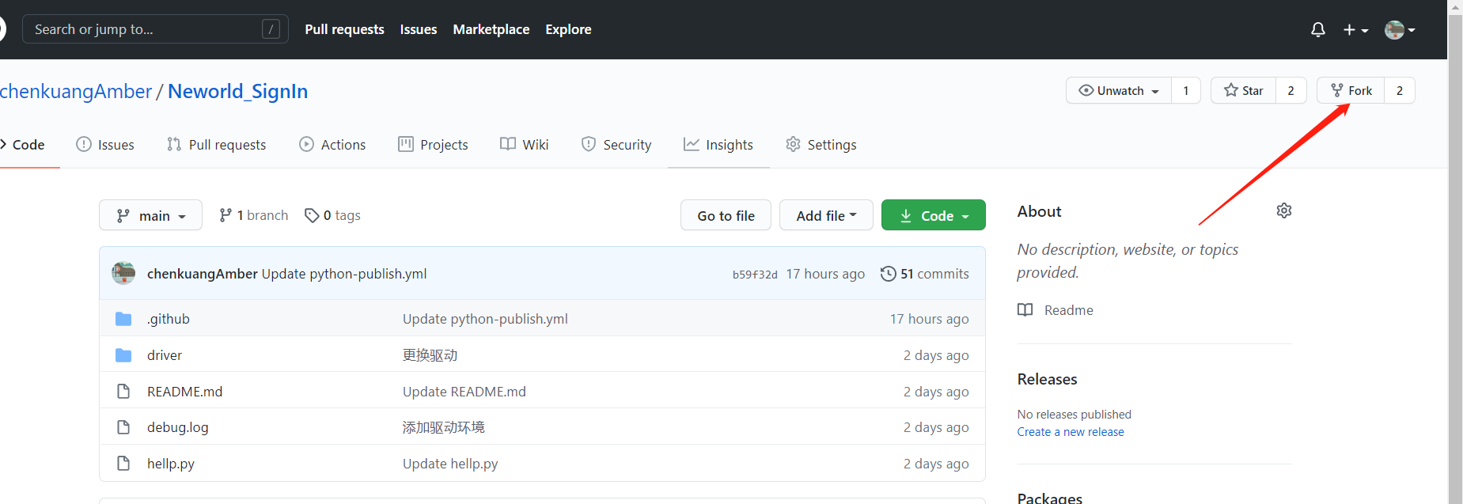
Task: Open Marketplace in top navigation
Action: click(x=491, y=29)
